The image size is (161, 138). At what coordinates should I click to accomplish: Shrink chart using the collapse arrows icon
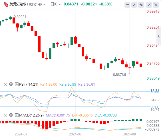[149, 5]
